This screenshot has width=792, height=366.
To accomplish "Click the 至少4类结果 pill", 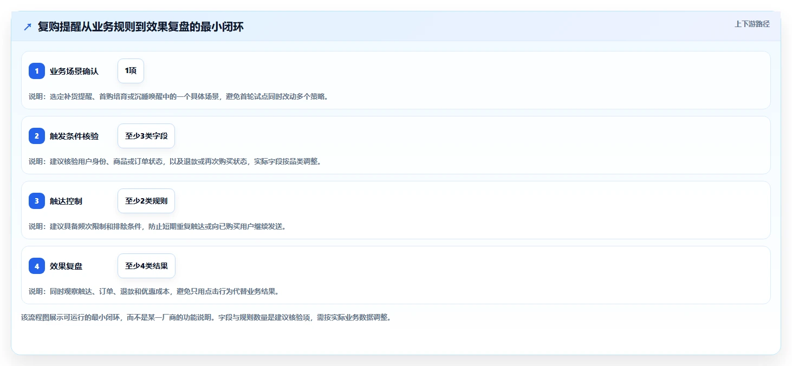I will click(x=146, y=266).
